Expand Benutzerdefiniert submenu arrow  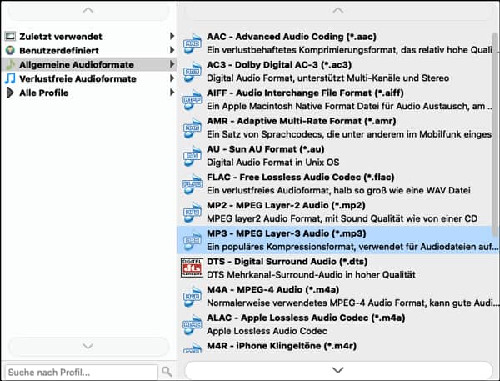(172, 50)
